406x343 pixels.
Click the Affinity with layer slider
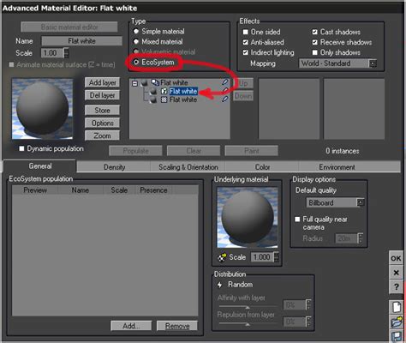pos(248,307)
